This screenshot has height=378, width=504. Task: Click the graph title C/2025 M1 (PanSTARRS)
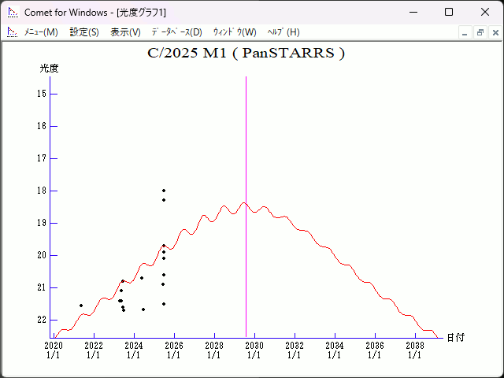click(246, 54)
